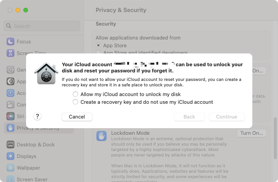278x182 pixels.
Task: Click the FileVault house icon
Action: tap(46, 73)
